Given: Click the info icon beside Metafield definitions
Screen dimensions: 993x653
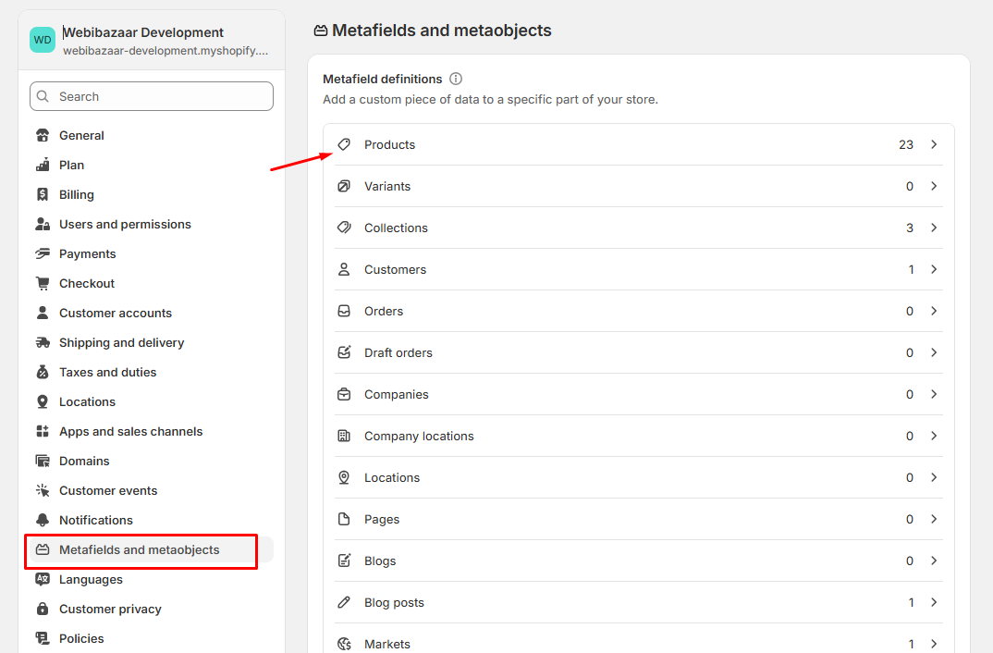Looking at the screenshot, I should 456,79.
